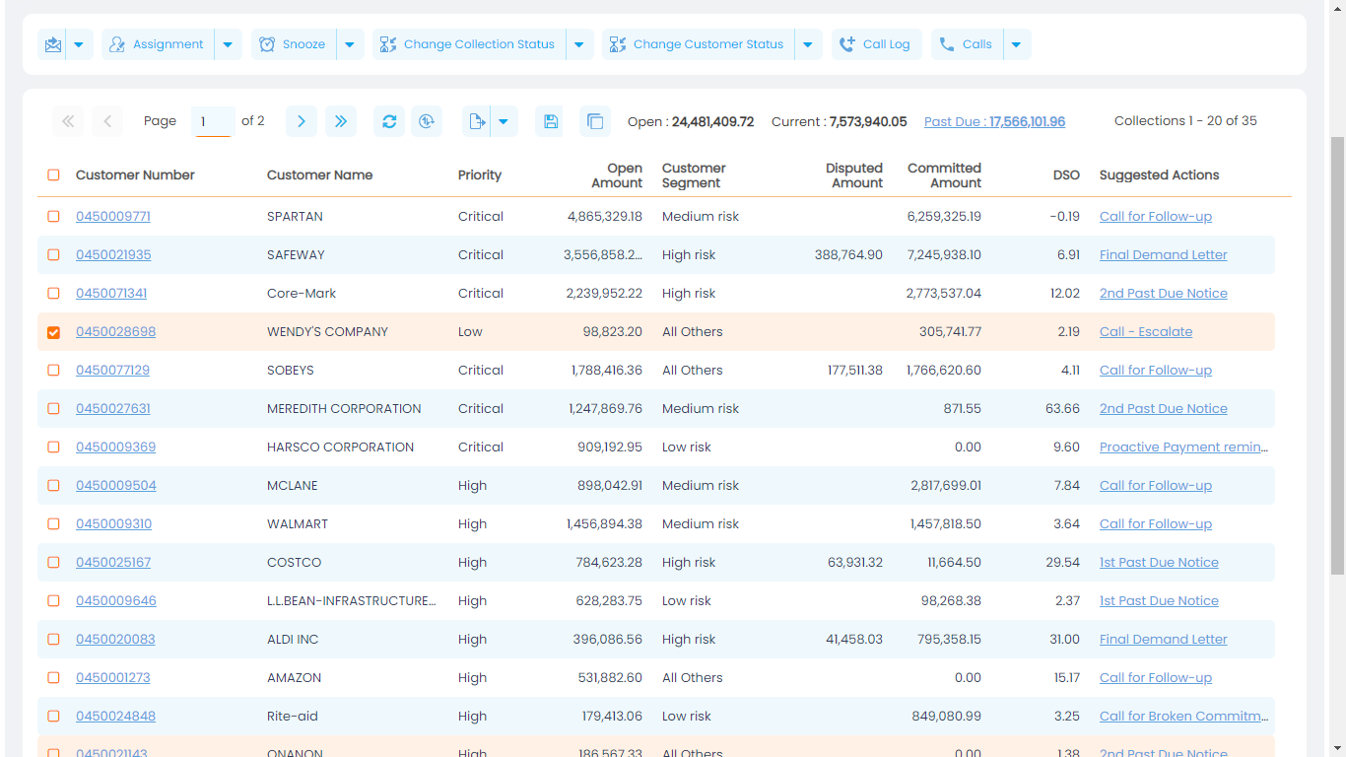Uncheck the WENDY'S COMPANY row checkbox
Screen dimensions: 1346x757
tap(54, 332)
